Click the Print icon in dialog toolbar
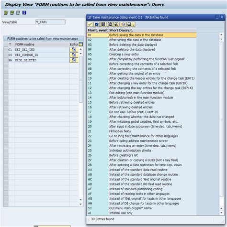This screenshot has height=227, width=227. tap(129, 24)
